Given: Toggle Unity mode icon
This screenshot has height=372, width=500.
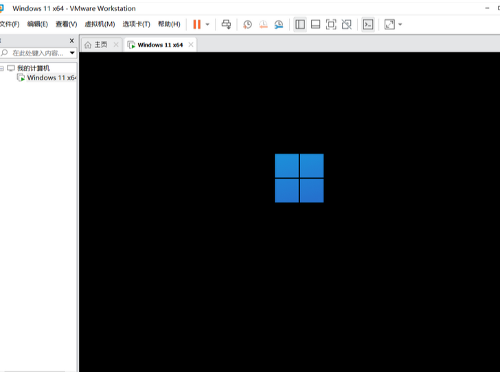Looking at the screenshot, I should 347,24.
